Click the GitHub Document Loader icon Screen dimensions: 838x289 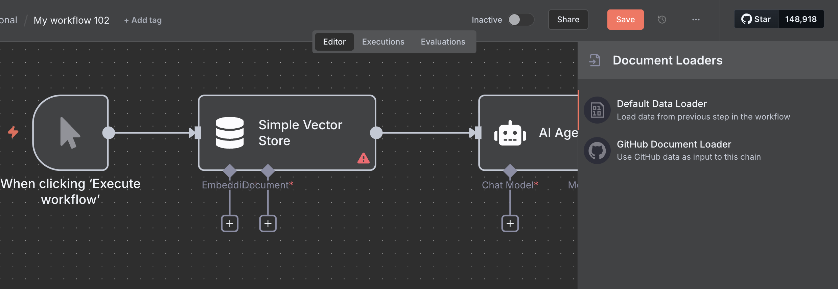coord(597,150)
